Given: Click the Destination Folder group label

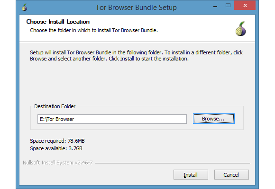Looking at the screenshot, I should [55, 106].
